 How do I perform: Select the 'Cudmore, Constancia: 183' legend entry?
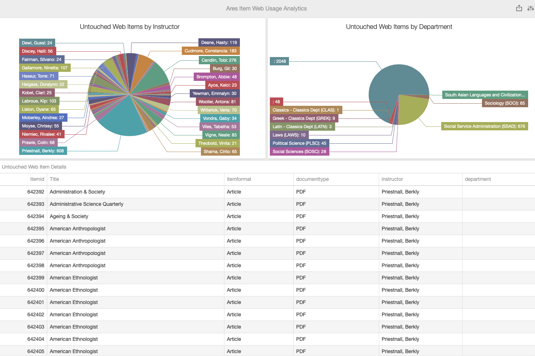(211, 51)
